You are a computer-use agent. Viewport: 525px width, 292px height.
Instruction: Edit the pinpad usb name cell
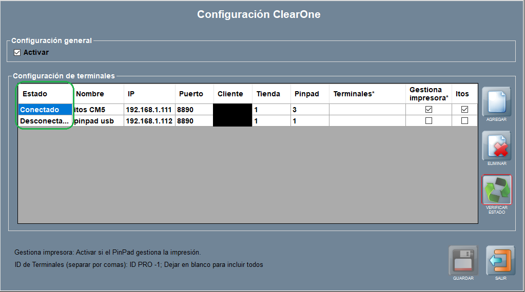click(x=98, y=121)
